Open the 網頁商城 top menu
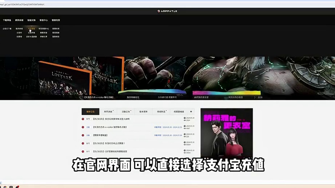 [x=19, y=20]
